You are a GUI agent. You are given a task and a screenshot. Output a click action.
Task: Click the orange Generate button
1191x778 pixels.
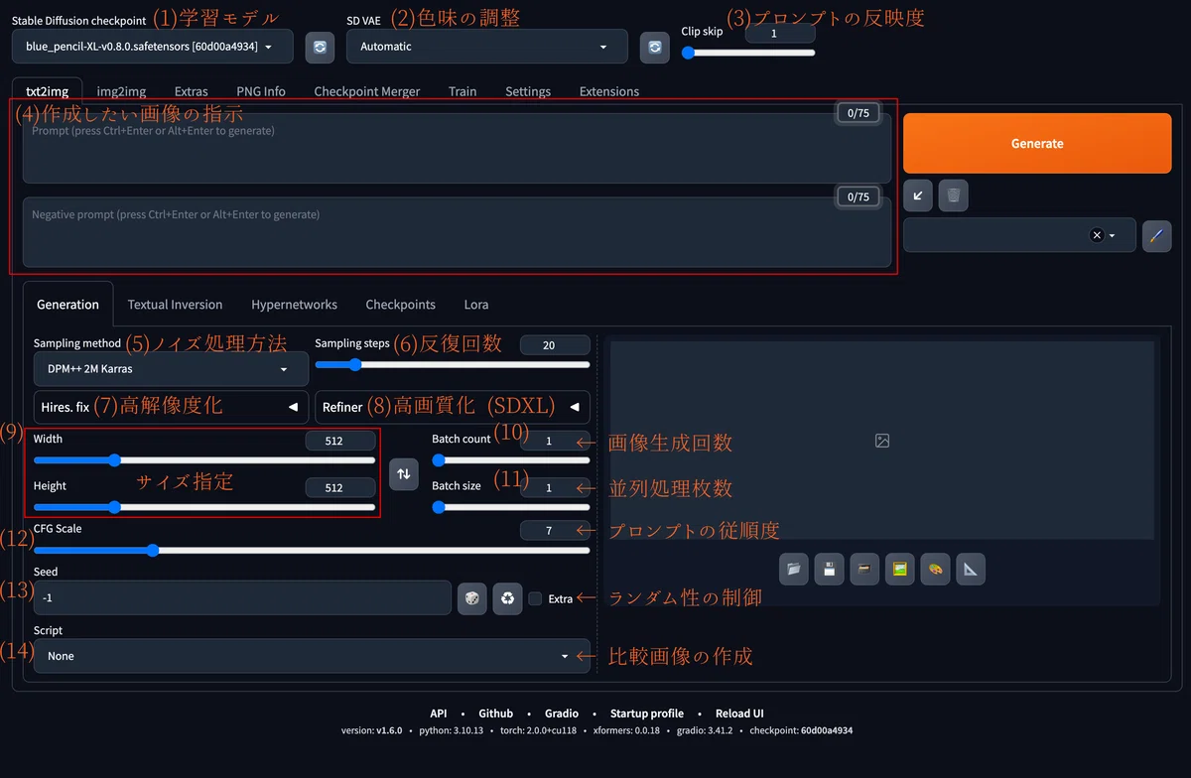[x=1037, y=143]
